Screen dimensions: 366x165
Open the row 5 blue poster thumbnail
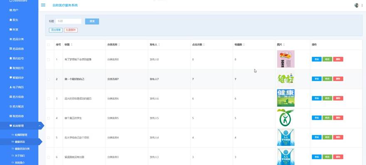[286, 137]
